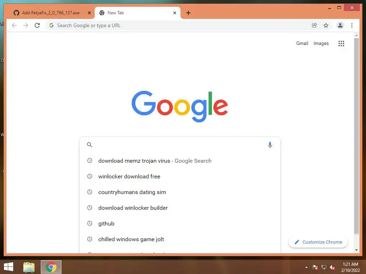Choose suggestion winlocker download free
The width and height of the screenshot is (366, 274).
click(x=180, y=176)
